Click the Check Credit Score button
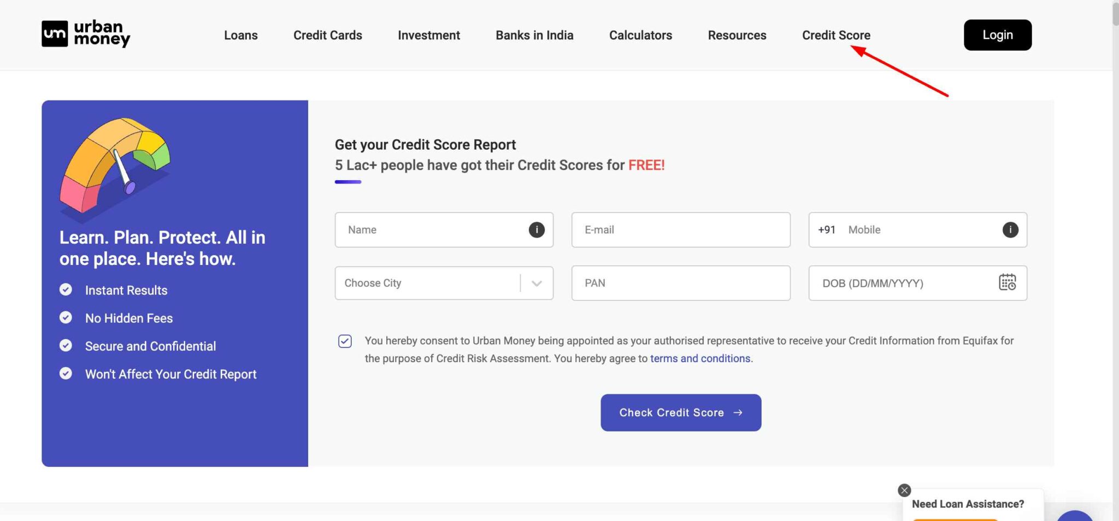 tap(680, 413)
